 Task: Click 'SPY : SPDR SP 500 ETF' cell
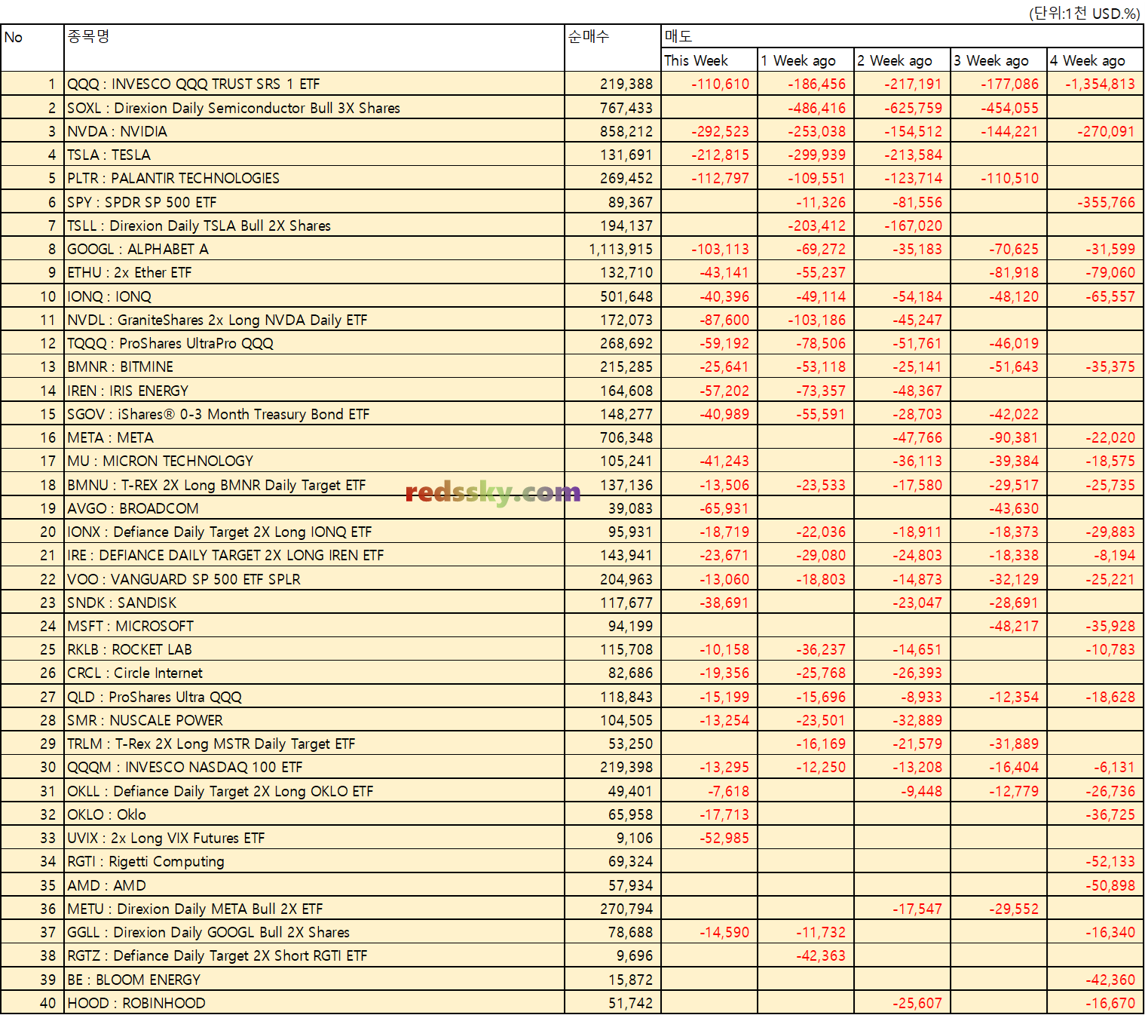[314, 202]
